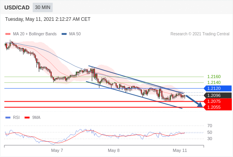Select the MA 50 legend label

(x=75, y=34)
